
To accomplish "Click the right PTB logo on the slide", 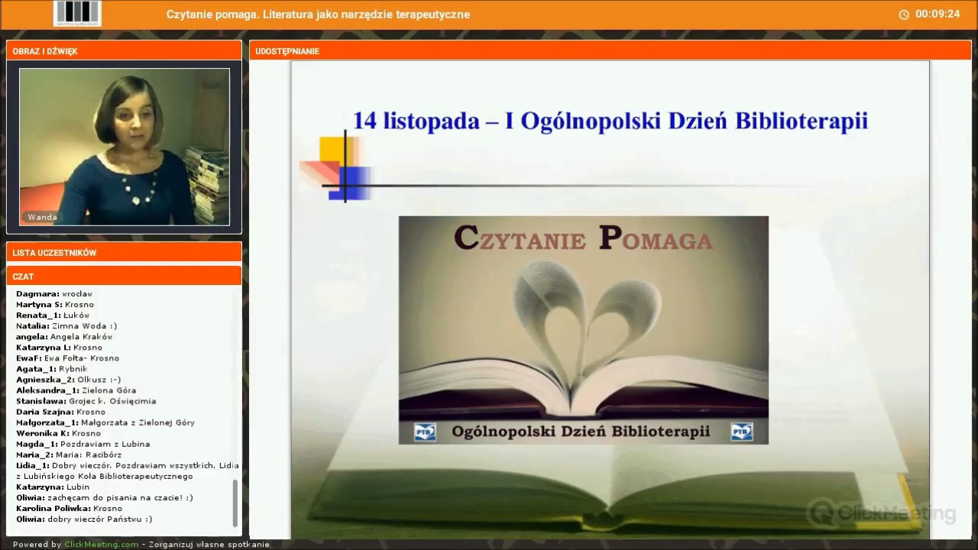I will coord(741,432).
